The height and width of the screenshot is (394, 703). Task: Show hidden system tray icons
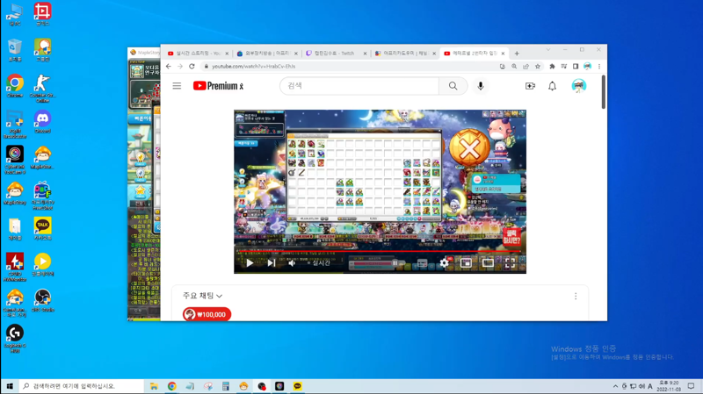point(615,386)
